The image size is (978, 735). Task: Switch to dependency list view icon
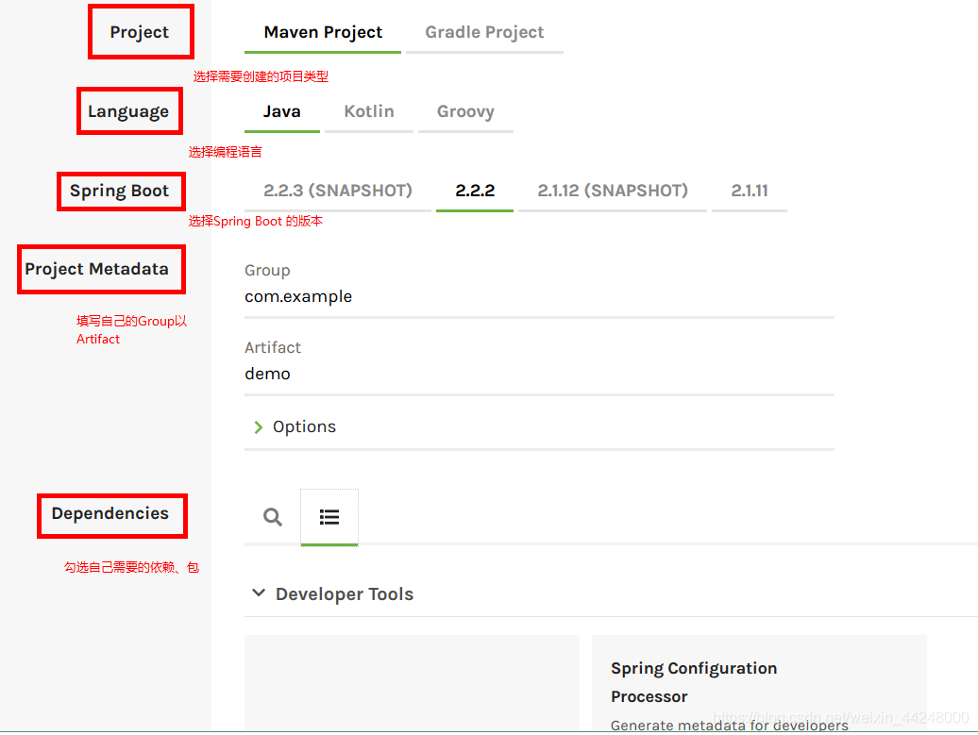point(329,517)
